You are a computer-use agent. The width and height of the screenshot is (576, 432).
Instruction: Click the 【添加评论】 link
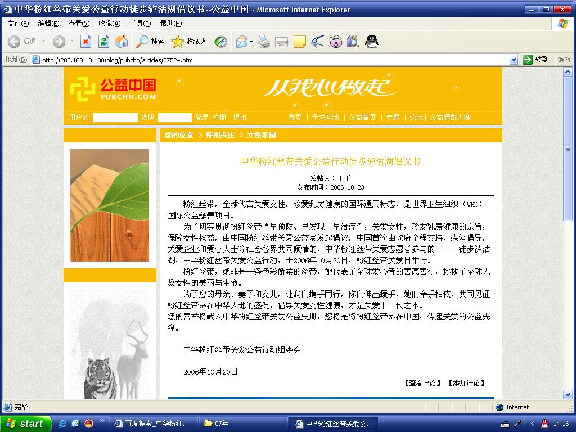tap(466, 382)
